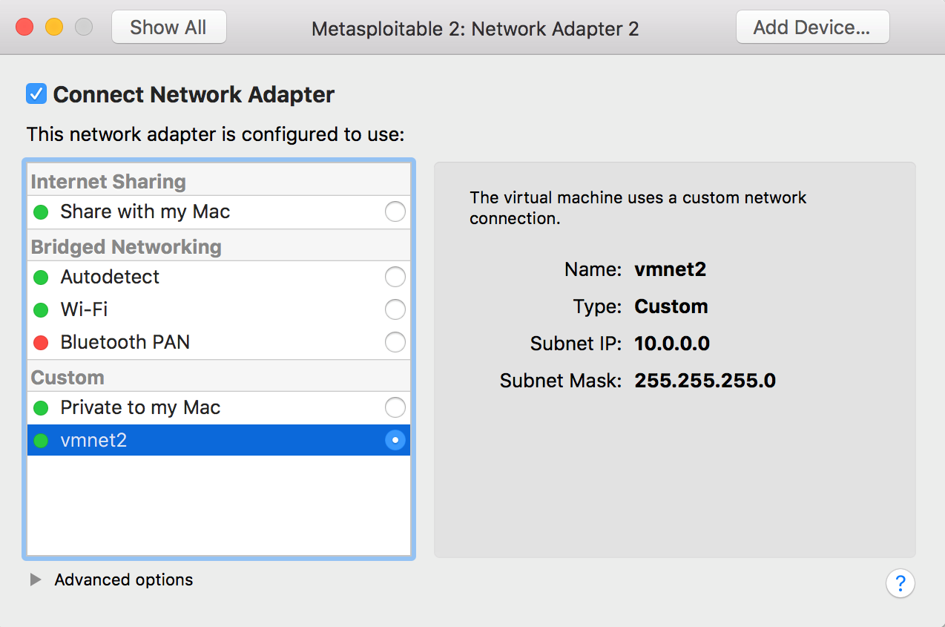Click the "Internet Sharing" section header
Screen dimensions: 945x627
[108, 182]
